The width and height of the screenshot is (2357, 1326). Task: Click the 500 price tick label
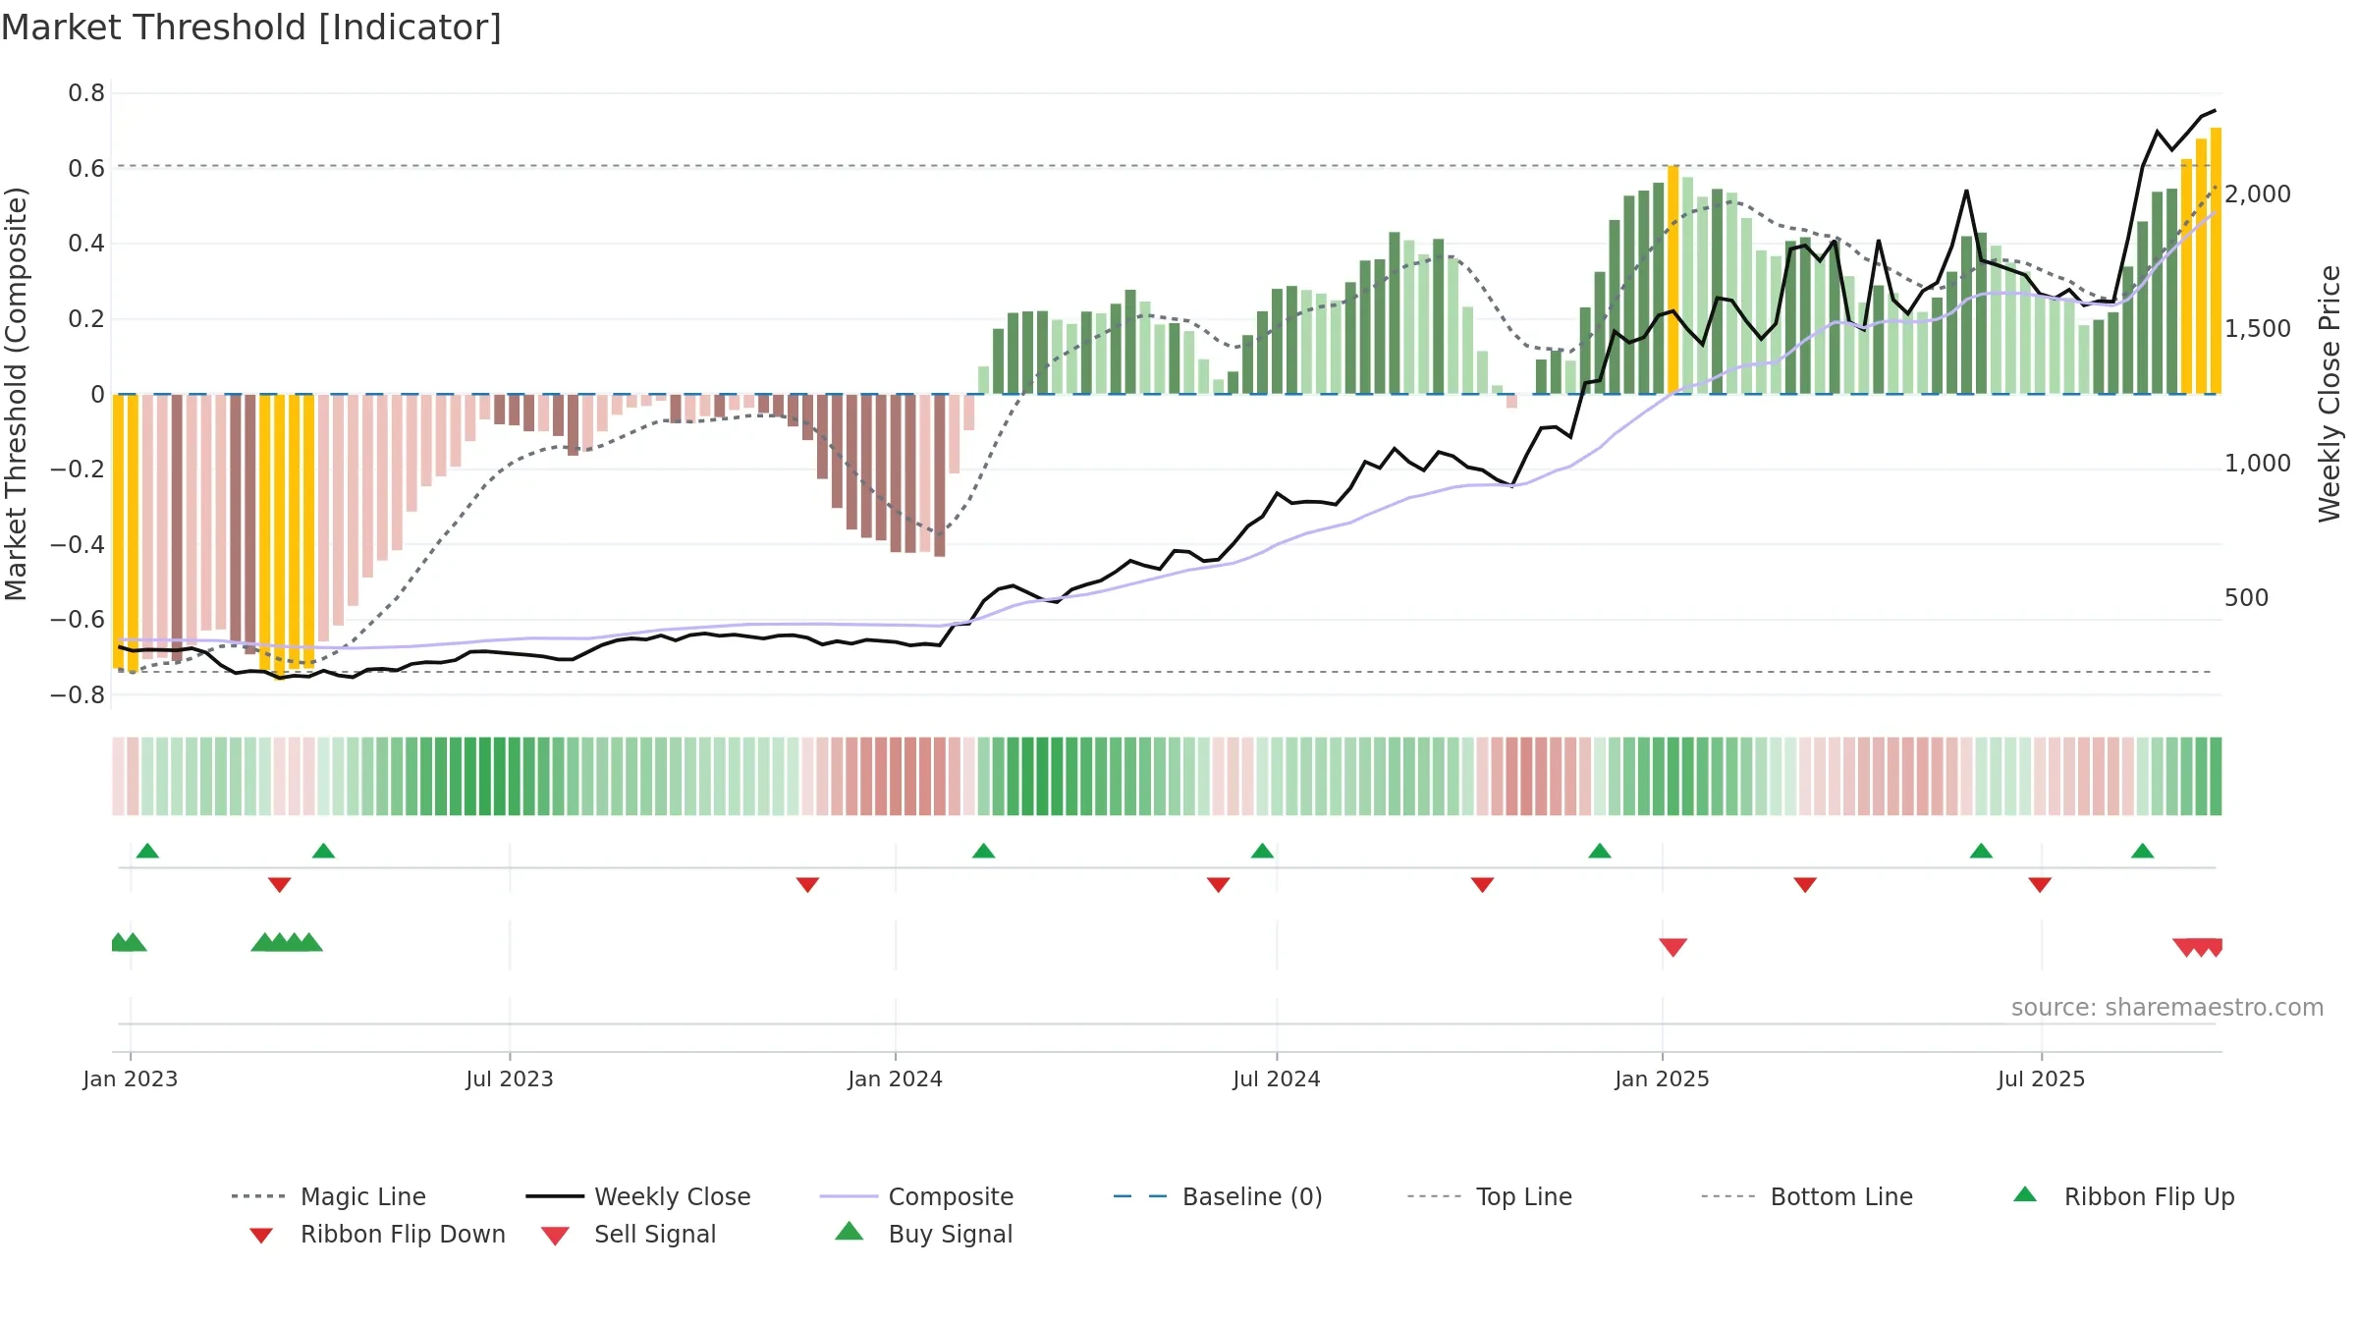(2247, 598)
